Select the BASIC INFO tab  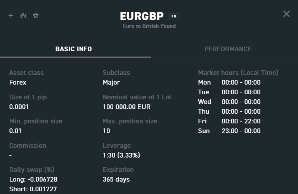pyautogui.click(x=74, y=49)
